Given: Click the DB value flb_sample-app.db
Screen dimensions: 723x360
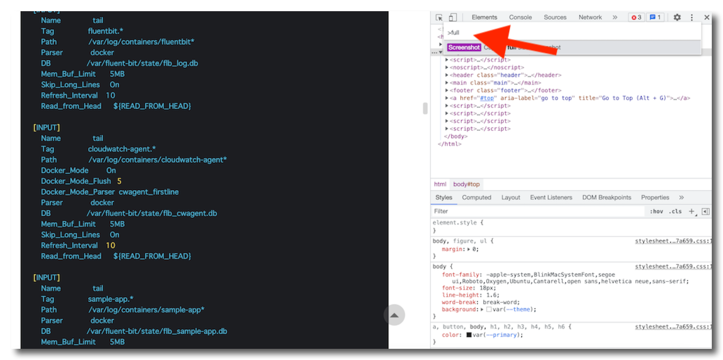Looking at the screenshot, I should [x=157, y=331].
